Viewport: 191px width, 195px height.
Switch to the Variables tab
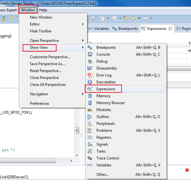(98, 29)
